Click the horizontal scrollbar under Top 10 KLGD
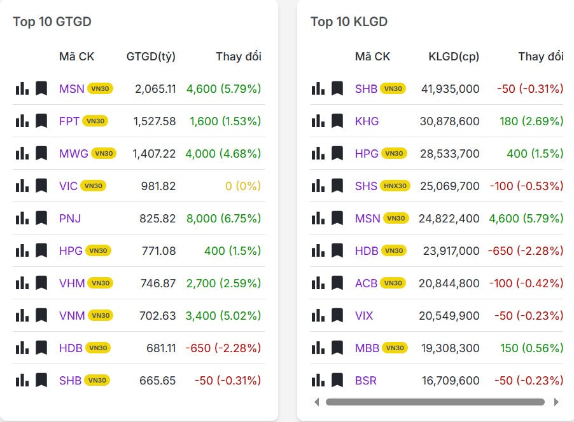The image size is (574, 422). point(435,402)
